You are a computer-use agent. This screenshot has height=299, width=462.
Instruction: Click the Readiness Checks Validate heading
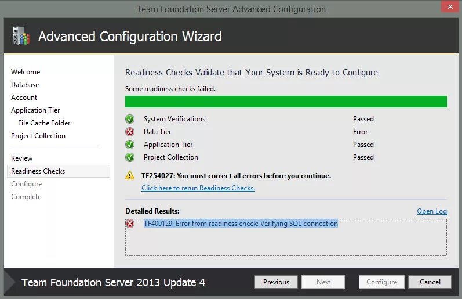tap(252, 73)
